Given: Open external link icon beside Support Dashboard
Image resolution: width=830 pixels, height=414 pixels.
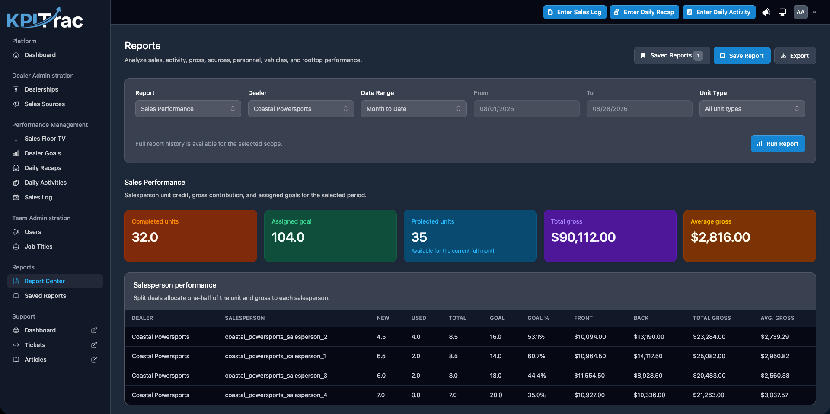Looking at the screenshot, I should tap(94, 330).
